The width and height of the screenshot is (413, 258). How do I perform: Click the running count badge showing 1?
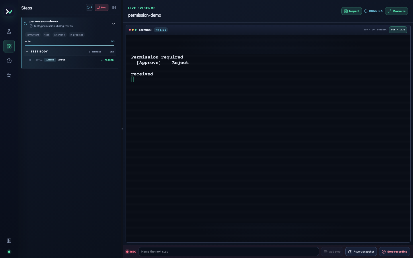click(x=89, y=7)
